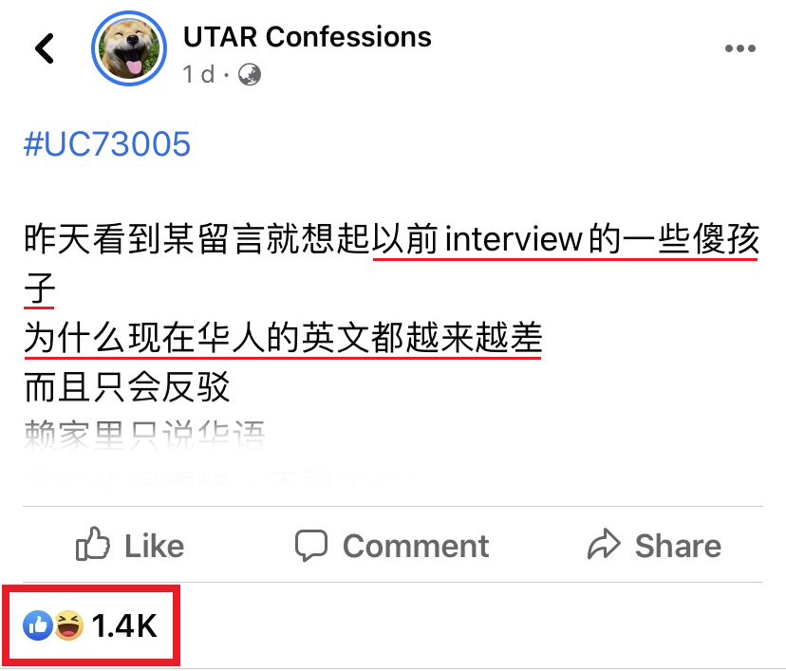Click the post line containing interview
This screenshot has height=671, width=786.
pos(392,239)
